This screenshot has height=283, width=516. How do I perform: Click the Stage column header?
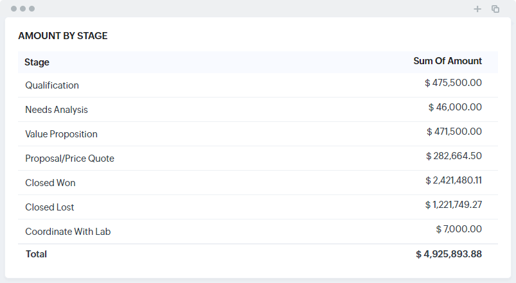point(37,62)
